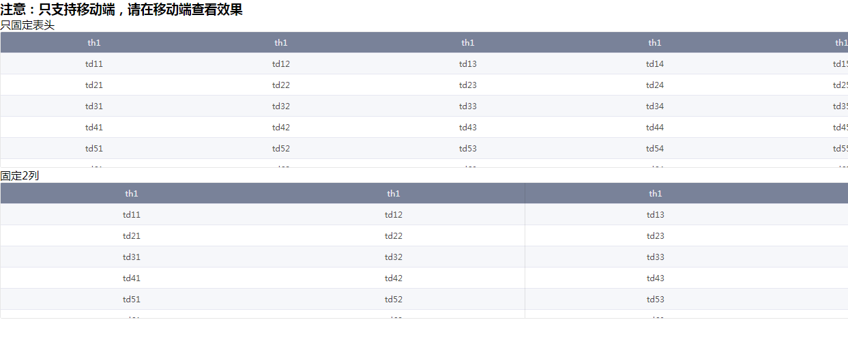
Task: Click cell td11 in the top table
Action: coord(94,64)
